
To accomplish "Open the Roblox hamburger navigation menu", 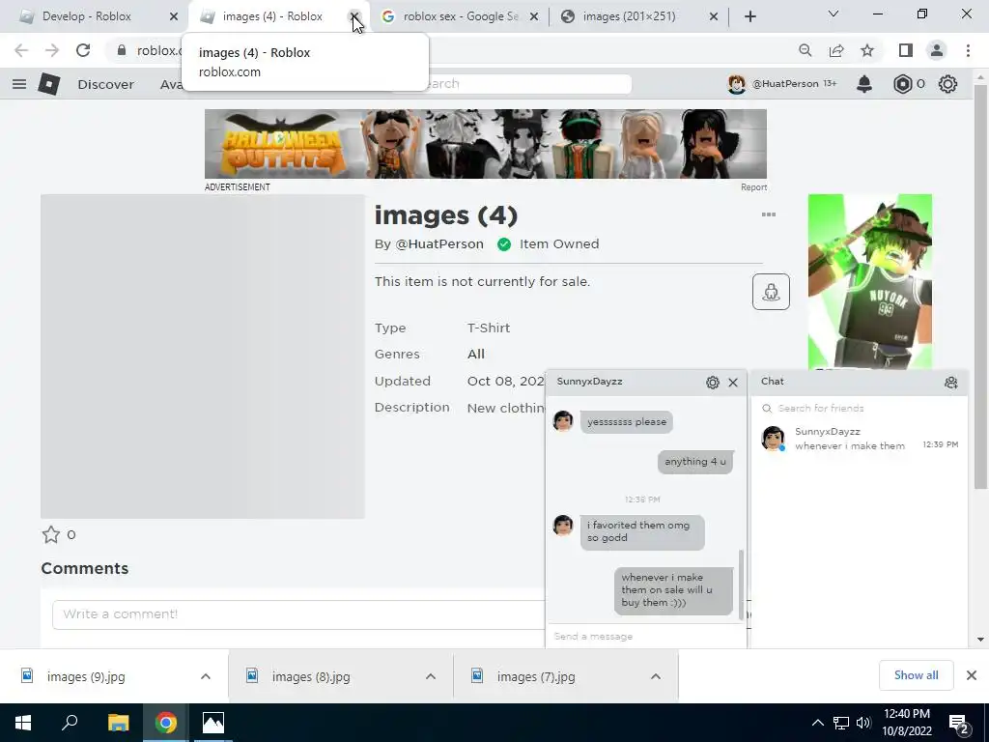I will click(19, 84).
